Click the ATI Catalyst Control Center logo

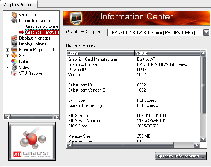tap(32, 141)
